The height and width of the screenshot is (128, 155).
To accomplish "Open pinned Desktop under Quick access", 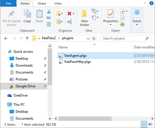I will coord(22,59).
